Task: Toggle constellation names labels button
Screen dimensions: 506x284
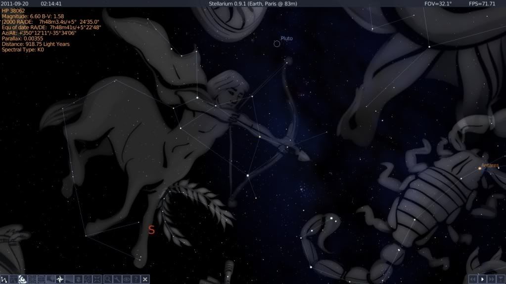Action: (13, 279)
